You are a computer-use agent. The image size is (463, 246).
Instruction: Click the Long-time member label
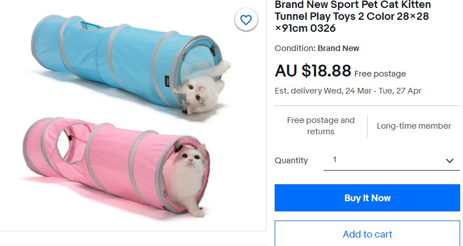click(414, 126)
